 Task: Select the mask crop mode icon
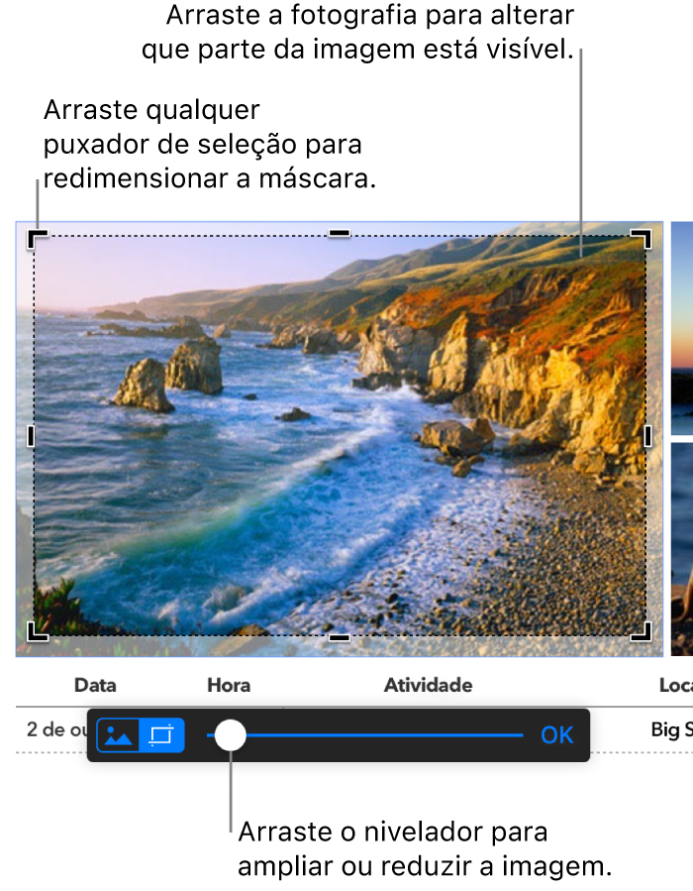point(161,734)
